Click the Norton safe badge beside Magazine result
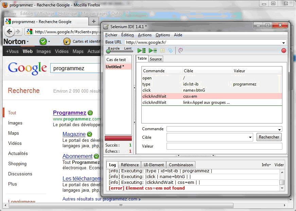Image resolution: width=296 pixels, height=211 pixels. point(89,134)
